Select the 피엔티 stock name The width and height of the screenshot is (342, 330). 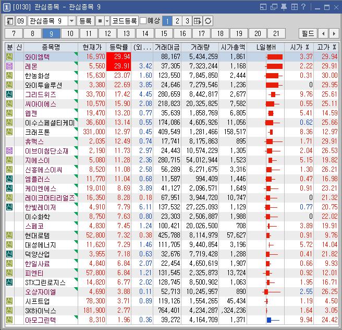(x=34, y=273)
